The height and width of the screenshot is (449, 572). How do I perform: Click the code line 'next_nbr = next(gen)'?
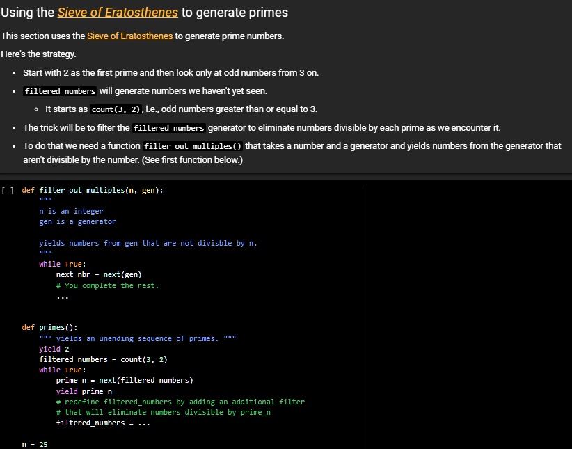pyautogui.click(x=99, y=274)
